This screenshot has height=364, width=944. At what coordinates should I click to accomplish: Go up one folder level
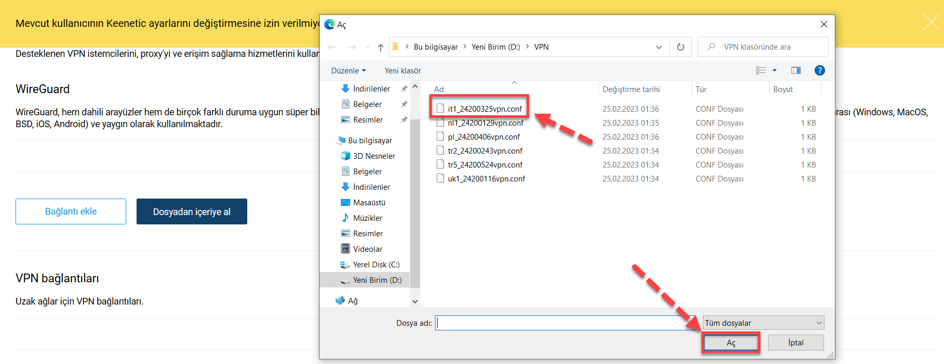click(x=381, y=47)
